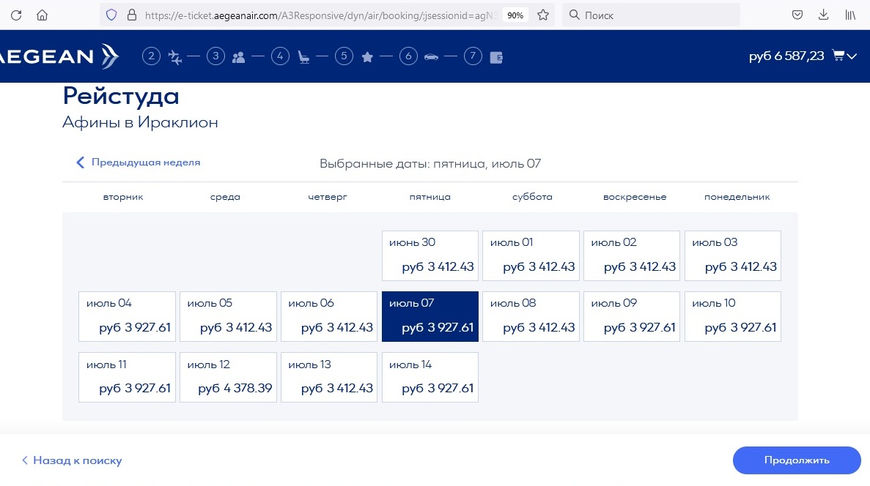
Task: Select July 12 fare руб 4 378.39
Action: (228, 377)
